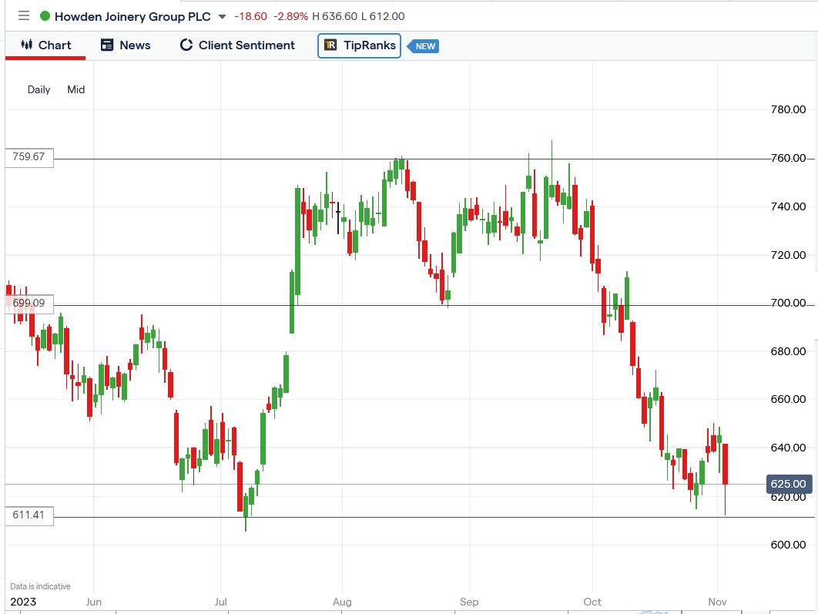Click the 740.00 price axis label
The width and height of the screenshot is (818, 614).
[788, 206]
